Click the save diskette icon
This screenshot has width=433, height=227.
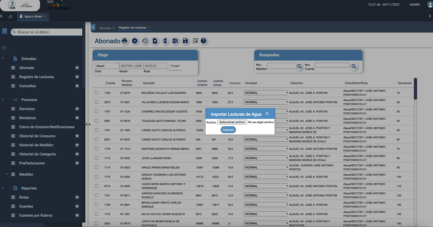tap(185, 41)
